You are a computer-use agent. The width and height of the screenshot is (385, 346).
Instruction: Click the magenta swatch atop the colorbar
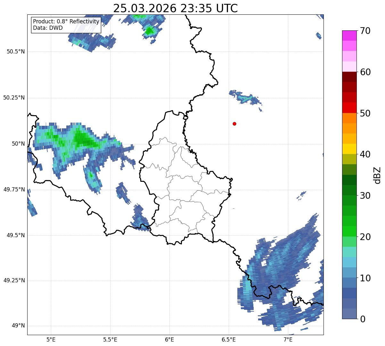coord(349,36)
